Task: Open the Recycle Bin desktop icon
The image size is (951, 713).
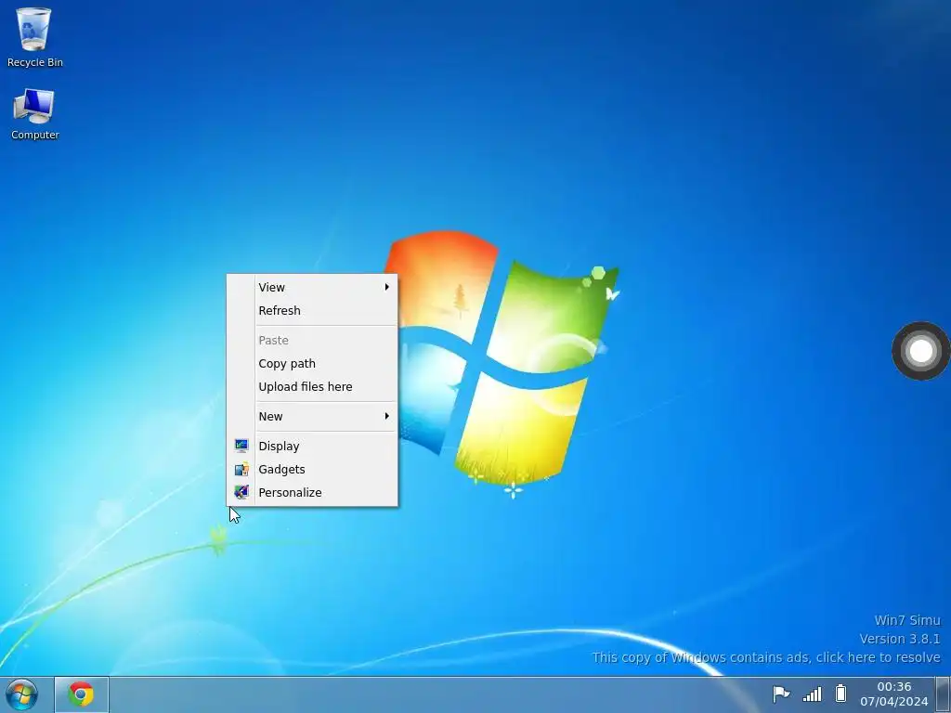Action: tap(34, 37)
